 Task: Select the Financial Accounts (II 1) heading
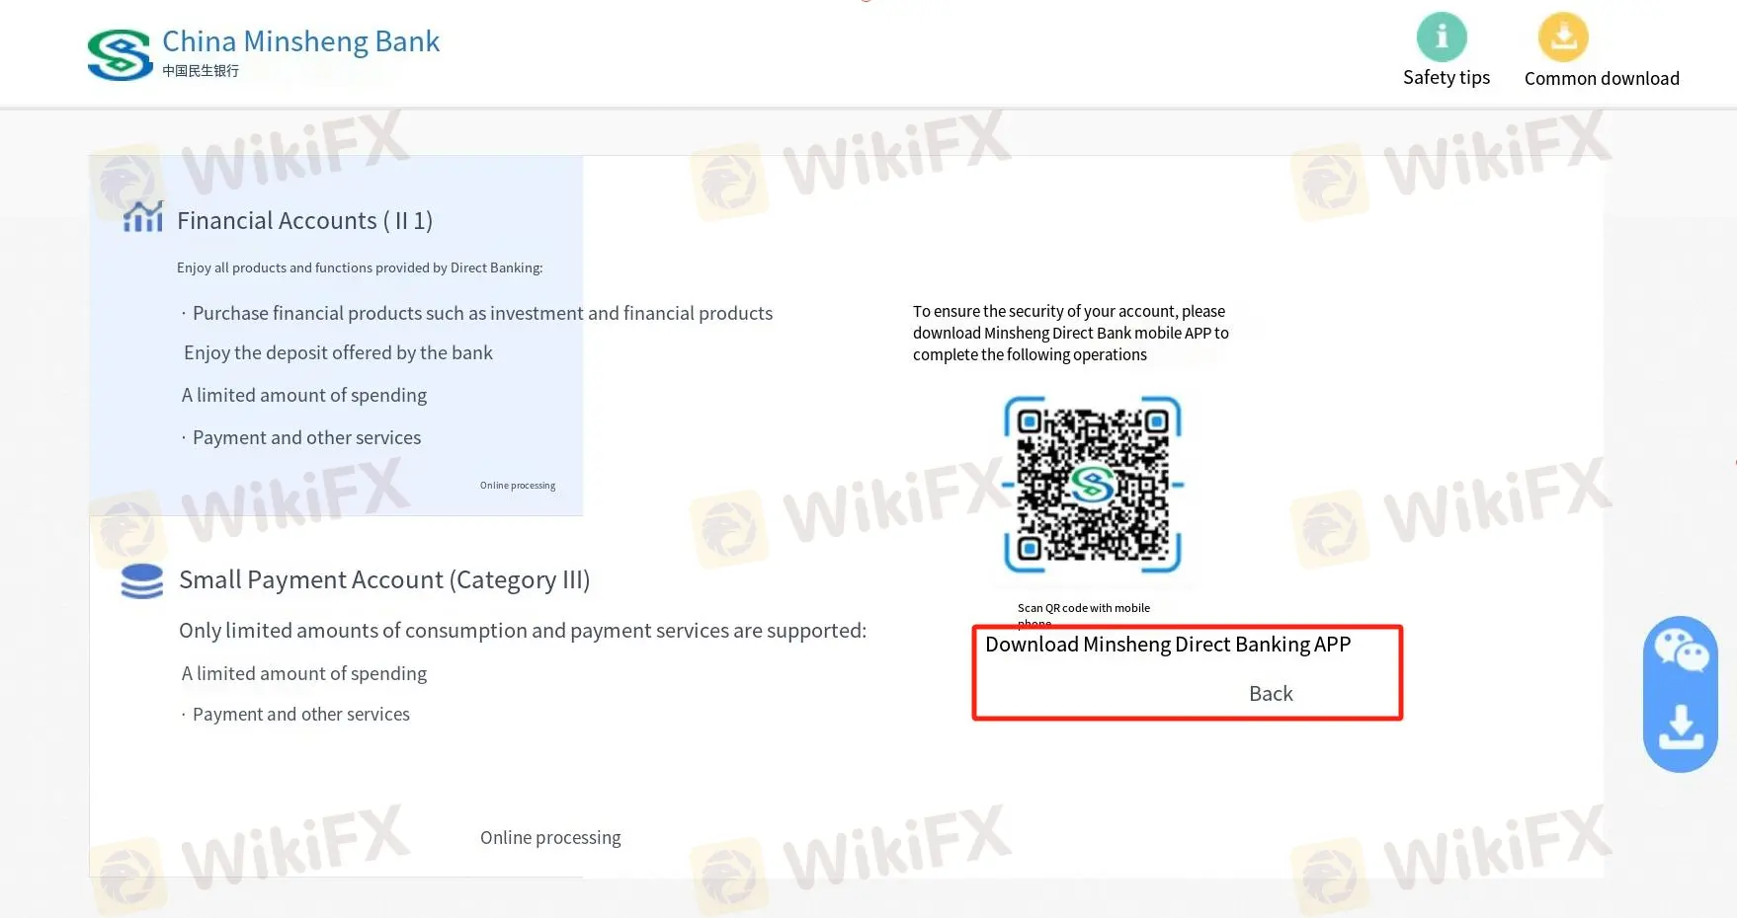click(x=304, y=221)
